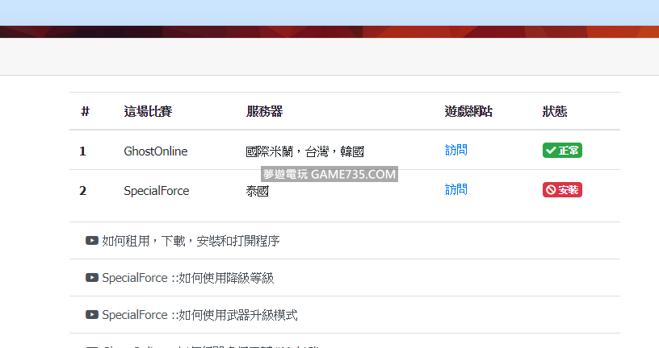Click the 這場比賽 column header
Image resolution: width=659 pixels, height=348 pixels.
pyautogui.click(x=148, y=111)
